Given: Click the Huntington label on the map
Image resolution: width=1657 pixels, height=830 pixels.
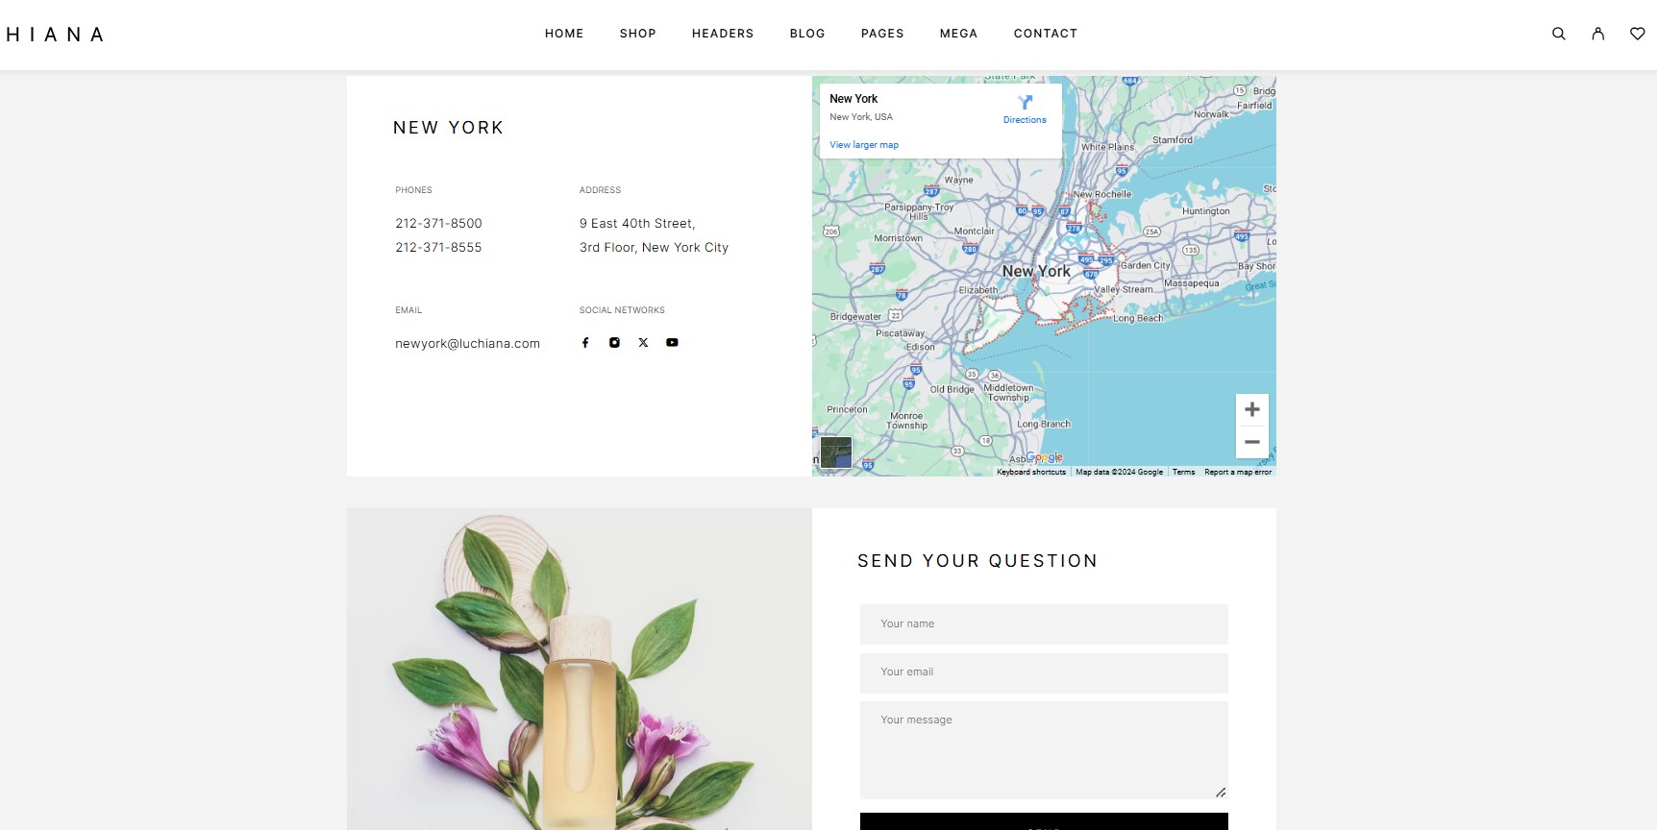Looking at the screenshot, I should click(1206, 211).
